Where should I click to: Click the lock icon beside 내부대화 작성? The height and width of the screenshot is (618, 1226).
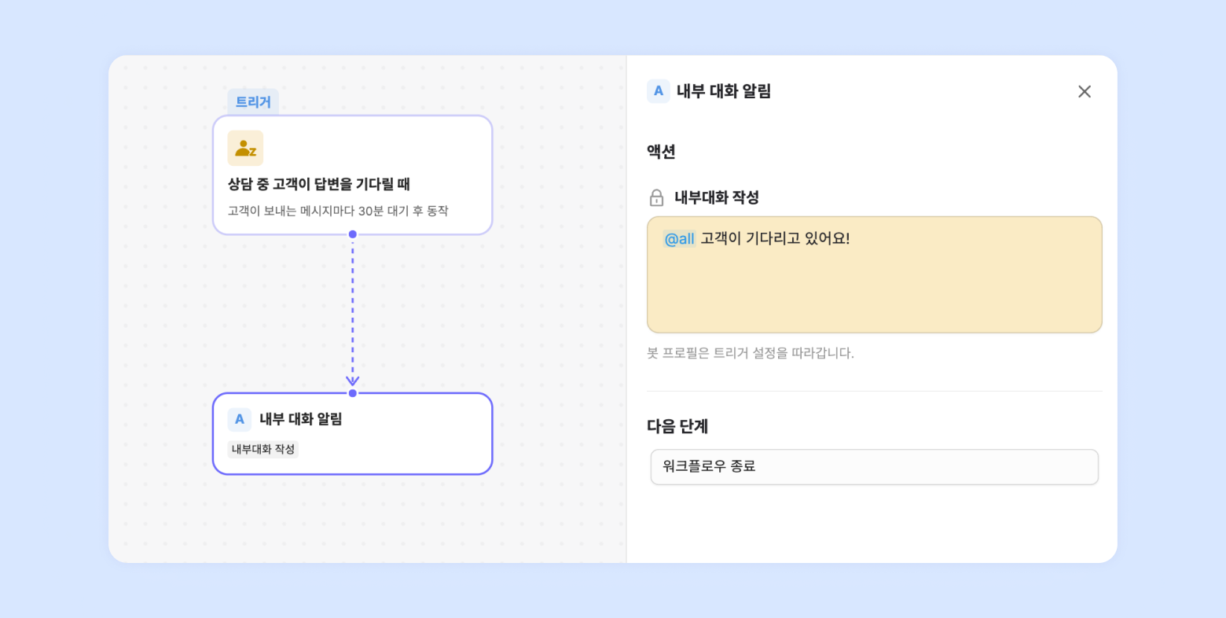click(657, 198)
